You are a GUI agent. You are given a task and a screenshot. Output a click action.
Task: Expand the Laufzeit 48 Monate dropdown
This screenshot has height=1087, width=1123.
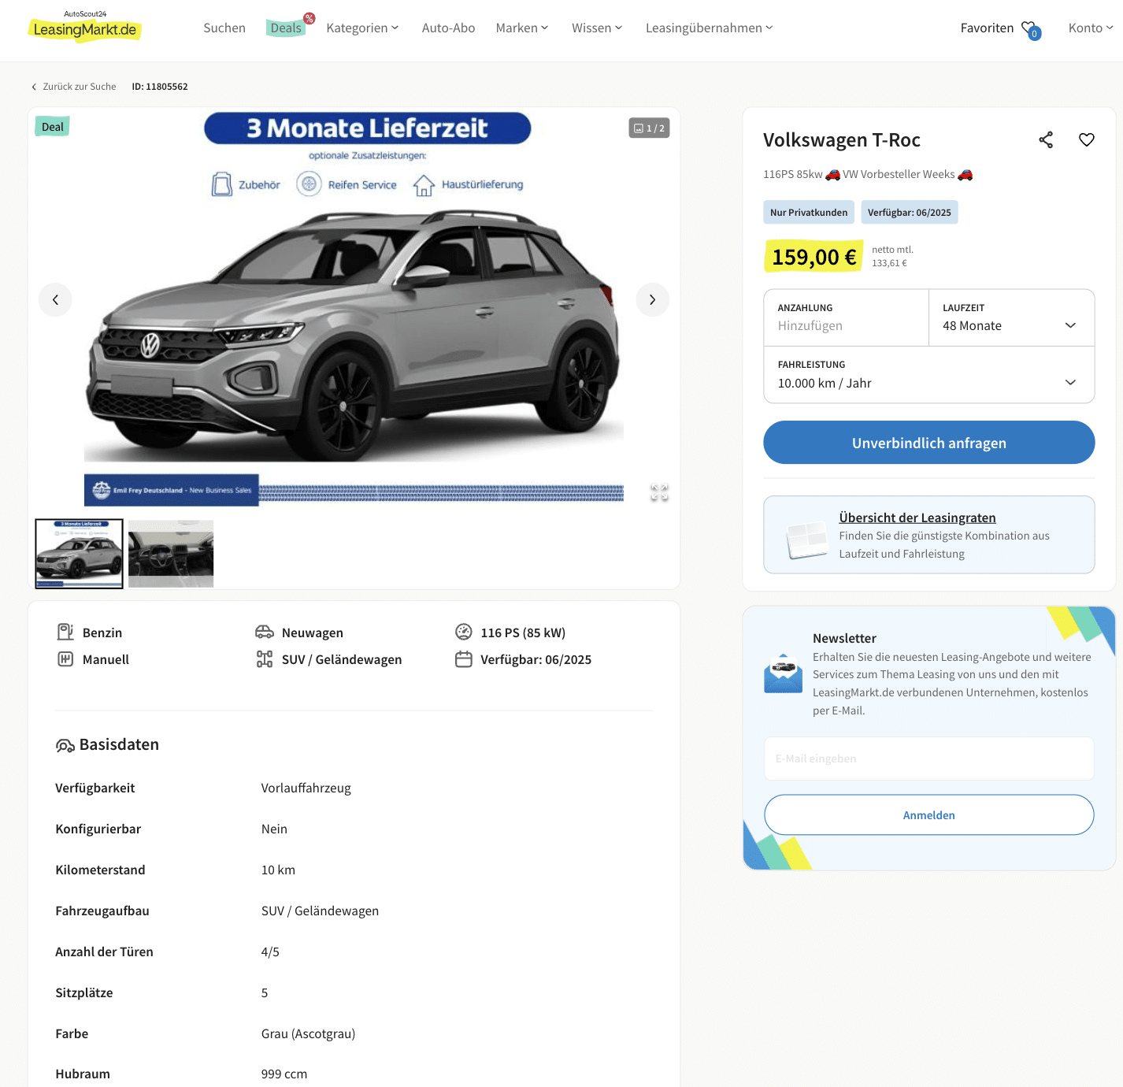(x=1012, y=317)
